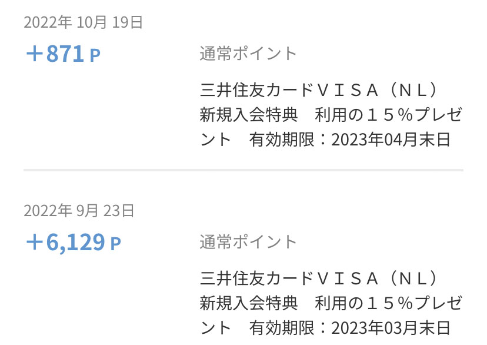Click the P unit beside +6,129
This screenshot has height=345, width=487.
click(x=115, y=243)
